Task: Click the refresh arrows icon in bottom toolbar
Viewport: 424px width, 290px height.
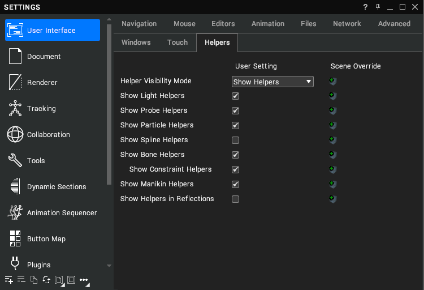Action: (x=46, y=280)
